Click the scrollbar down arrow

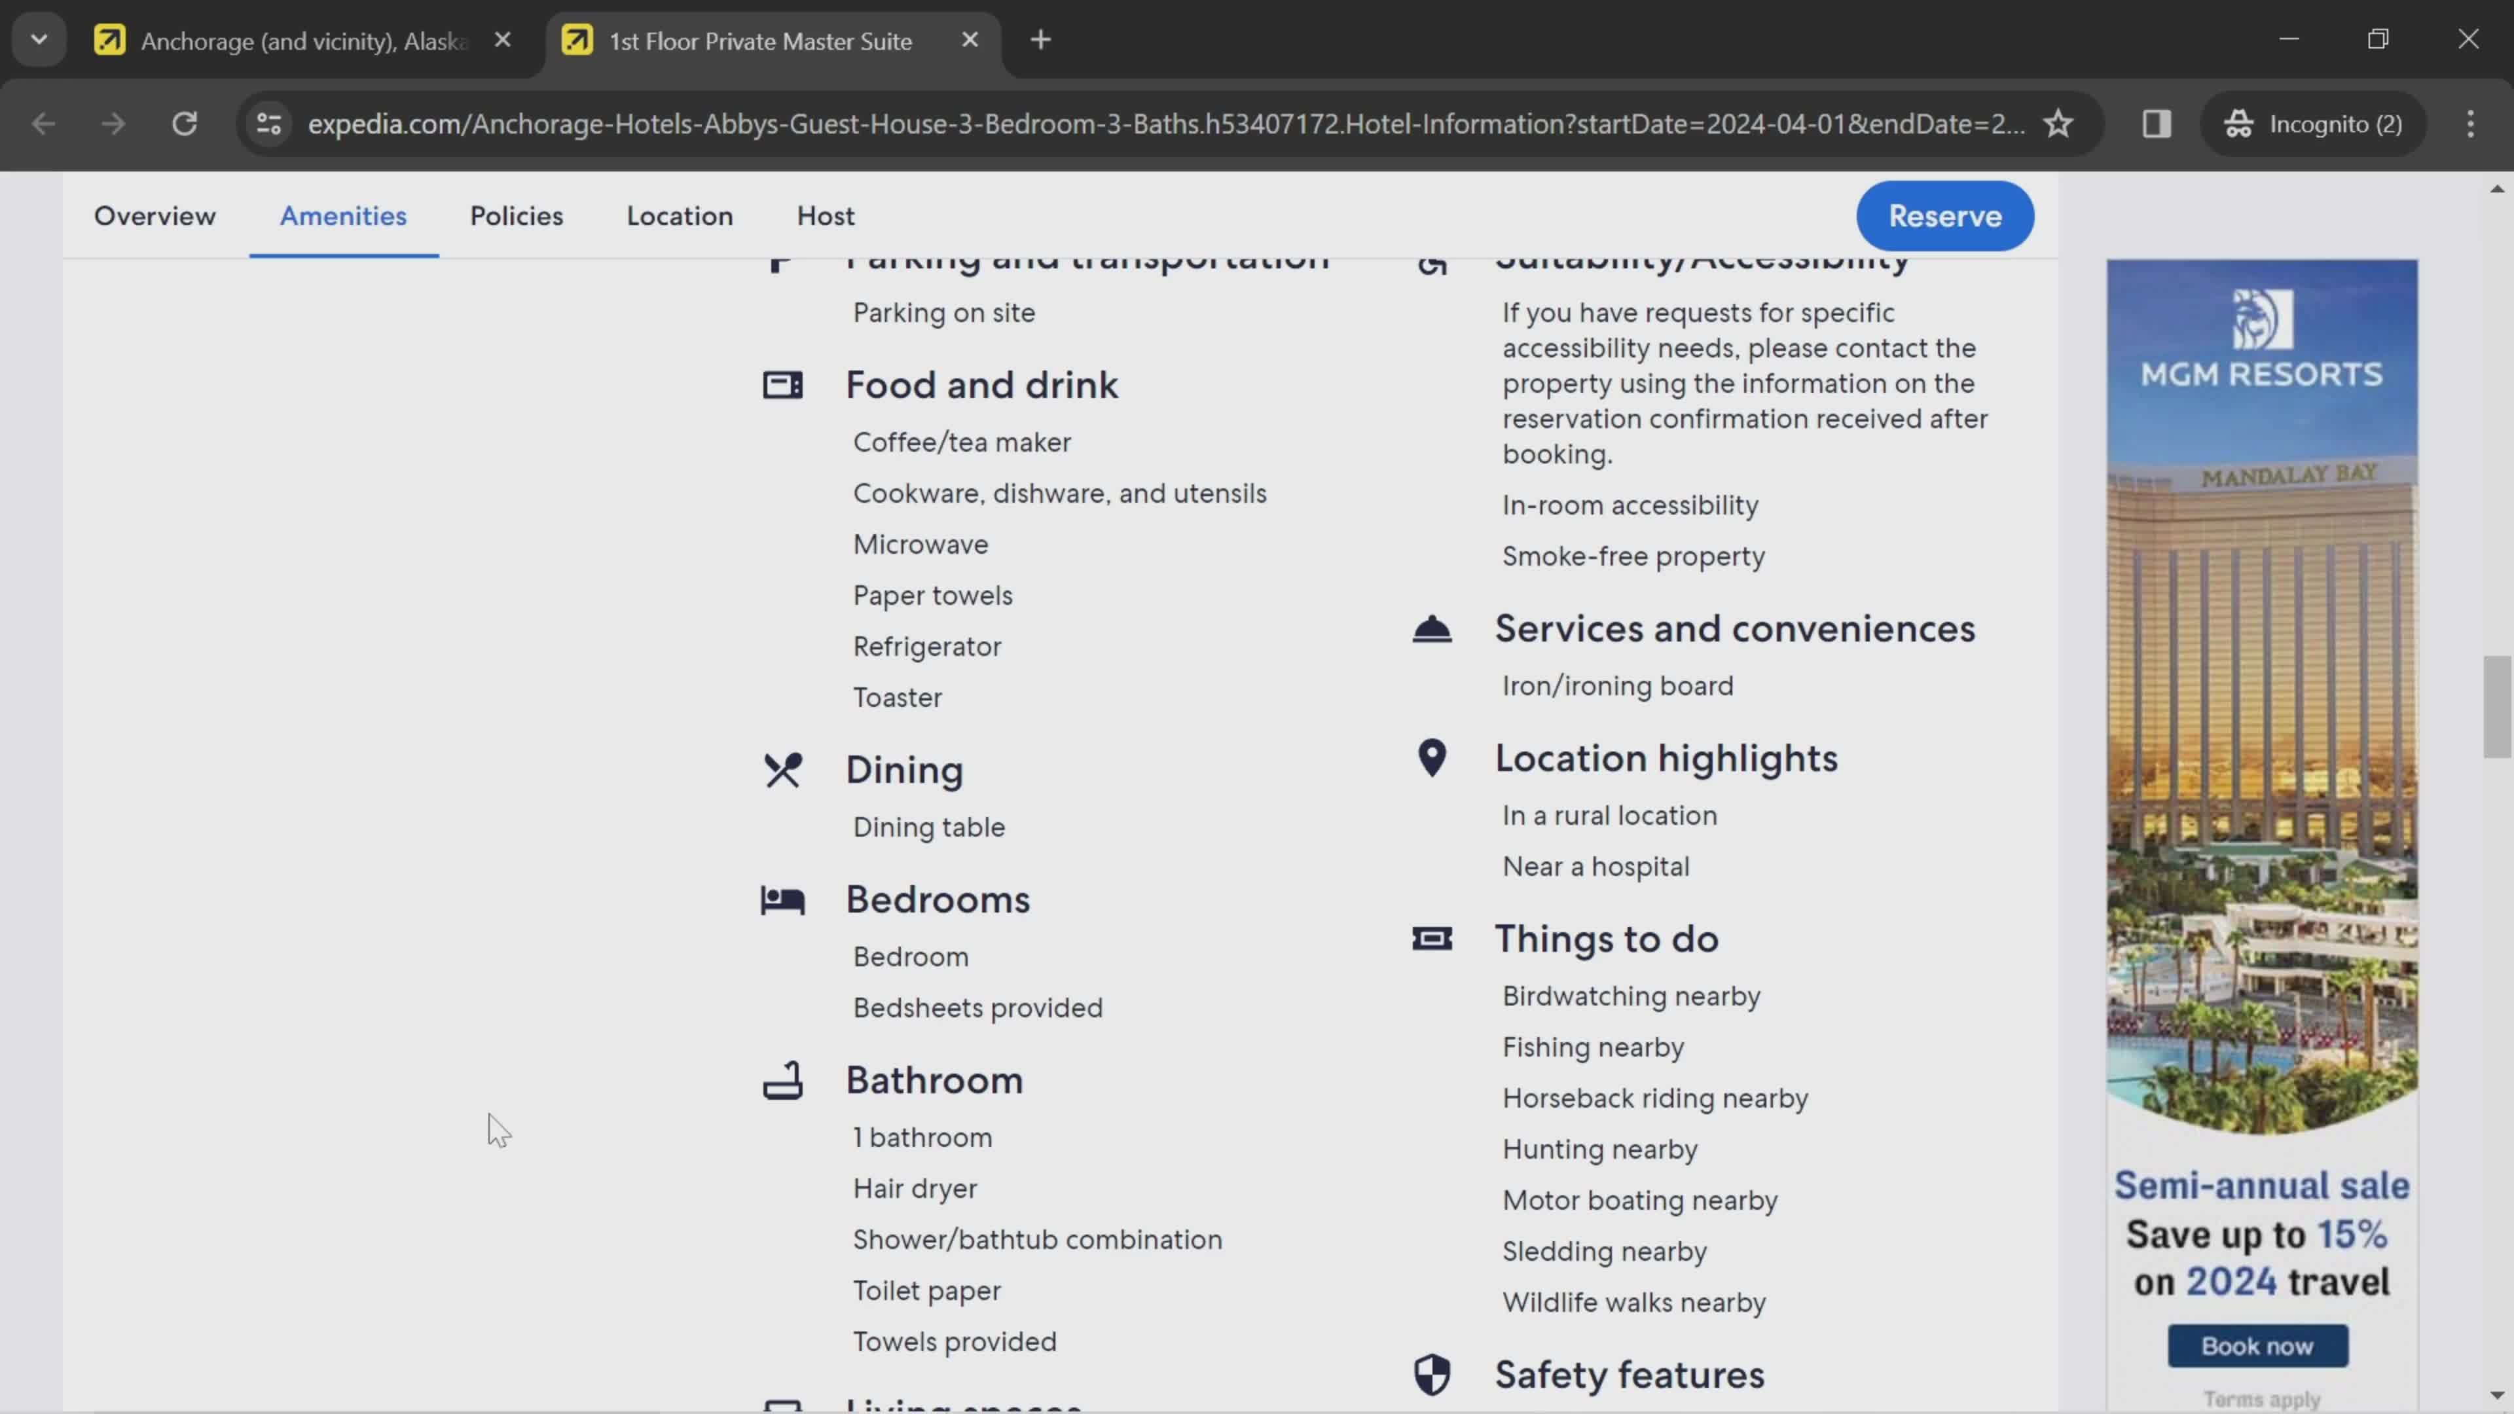coord(2496,1396)
